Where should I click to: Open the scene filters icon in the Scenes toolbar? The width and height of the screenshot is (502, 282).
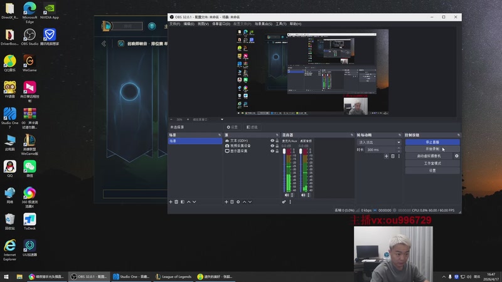[x=183, y=202]
